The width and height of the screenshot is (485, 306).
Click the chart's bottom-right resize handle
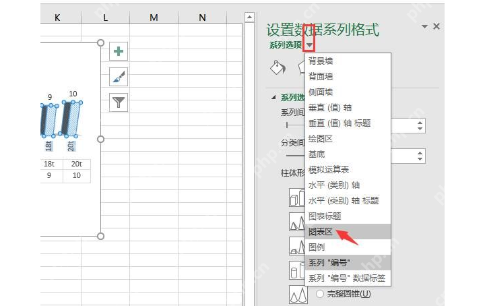tap(100, 236)
